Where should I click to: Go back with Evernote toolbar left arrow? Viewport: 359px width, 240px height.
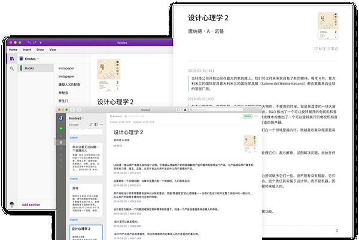(x=72, y=110)
